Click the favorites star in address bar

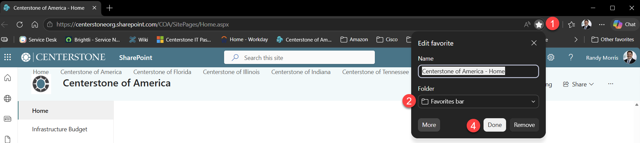pos(539,24)
